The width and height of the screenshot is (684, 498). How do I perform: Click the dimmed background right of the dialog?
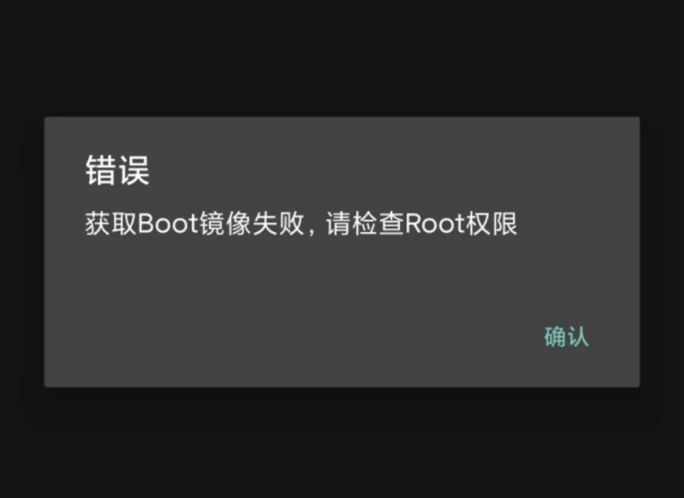coord(662,252)
